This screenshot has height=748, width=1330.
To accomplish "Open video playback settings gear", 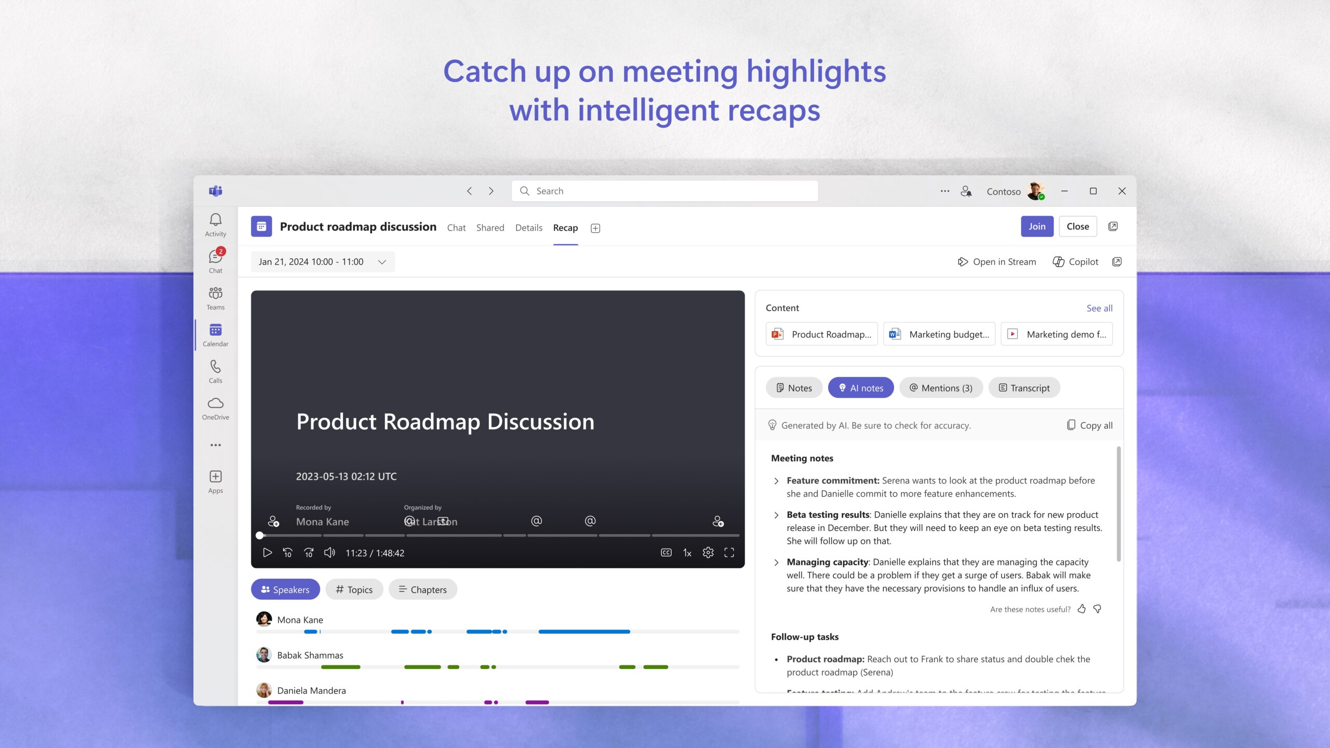I will 708,553.
